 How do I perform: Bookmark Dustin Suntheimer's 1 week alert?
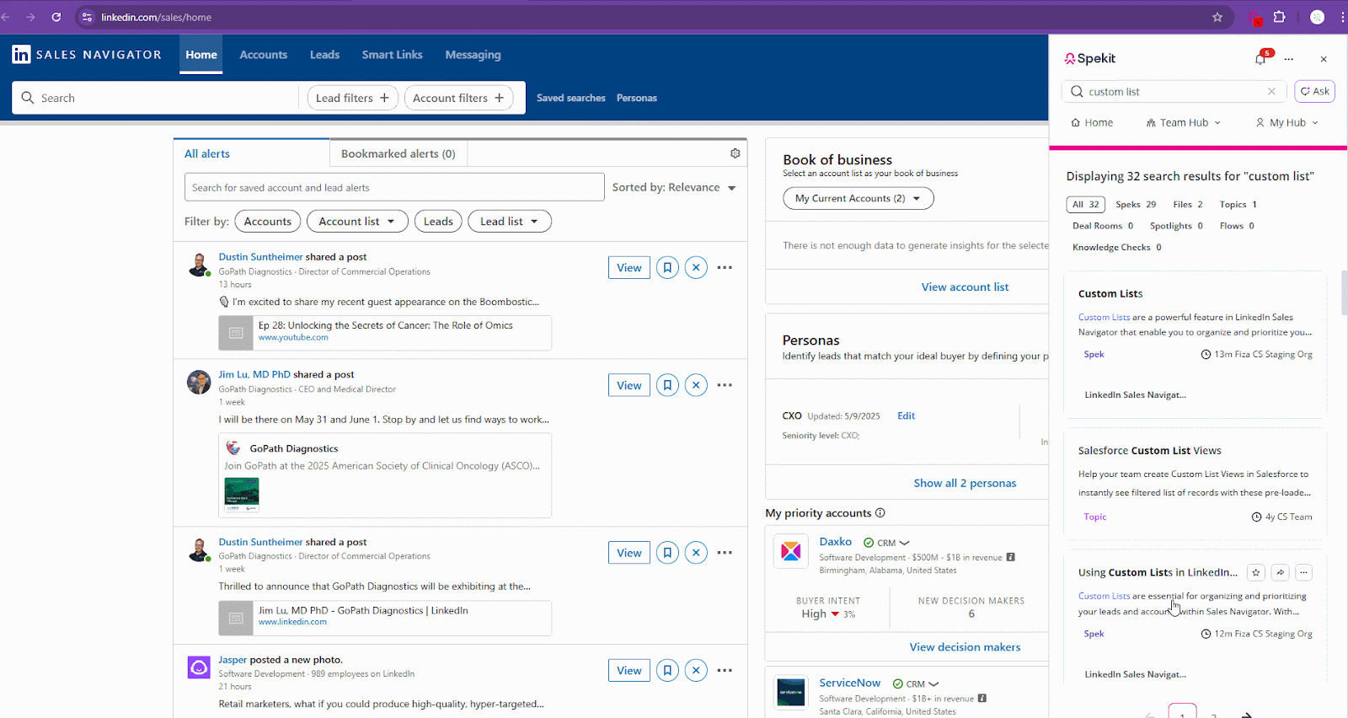coord(667,553)
